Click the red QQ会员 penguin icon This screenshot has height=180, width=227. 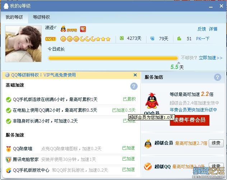coord(152,101)
